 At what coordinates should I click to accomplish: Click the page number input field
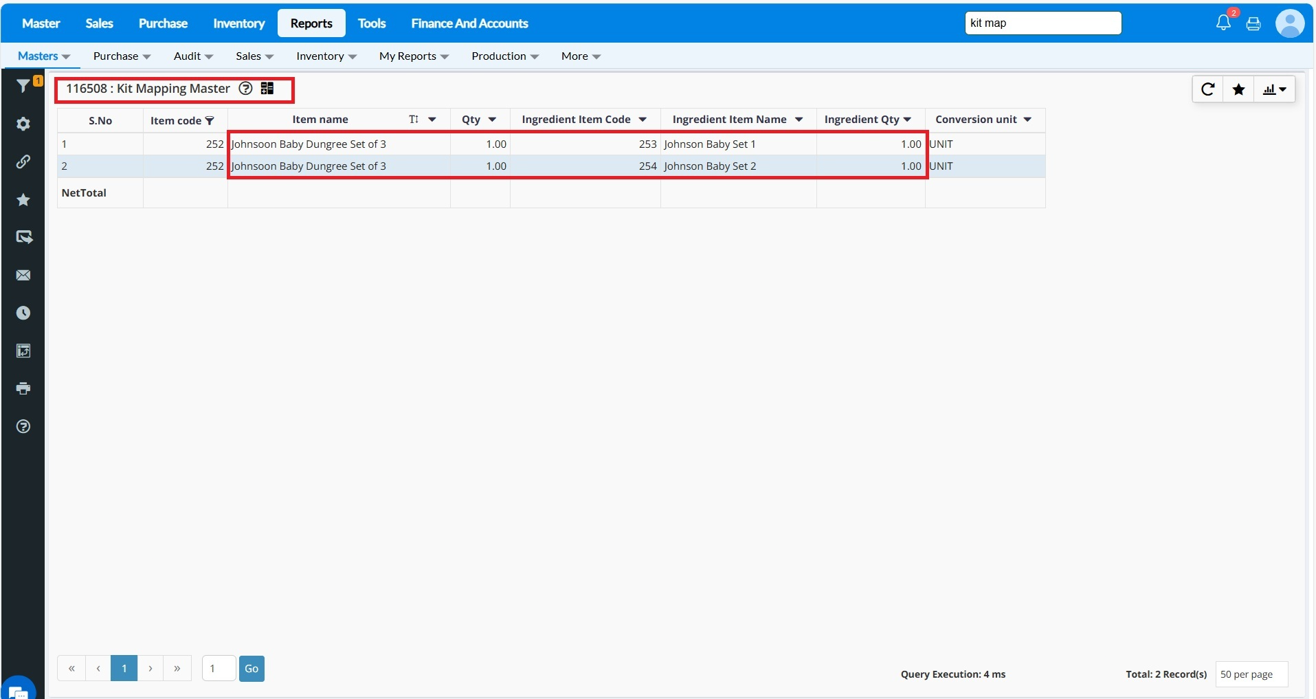219,669
